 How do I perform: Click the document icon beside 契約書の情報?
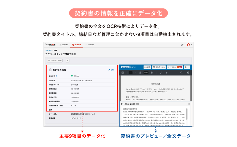50,70
